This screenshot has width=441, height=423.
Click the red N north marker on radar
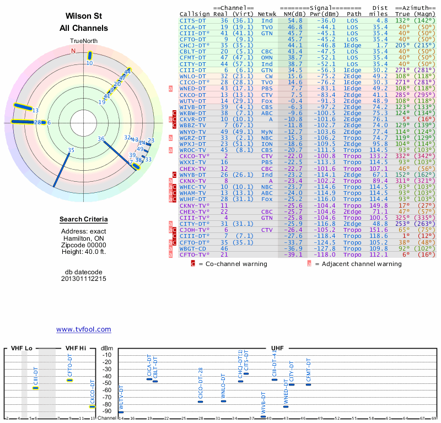click(73, 51)
